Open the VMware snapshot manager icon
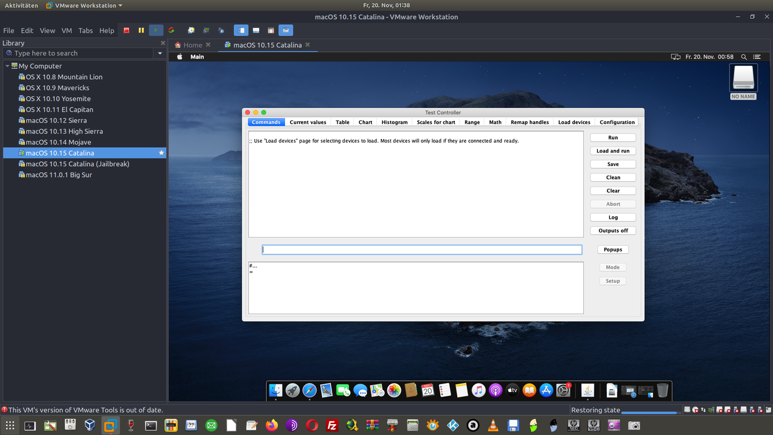 (222, 30)
